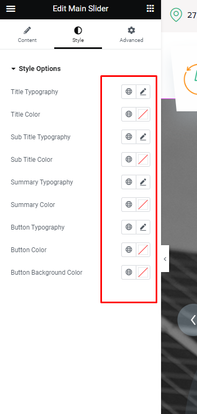This screenshot has width=197, height=414.
Task: Switch to the Content tab
Action: coord(27,34)
